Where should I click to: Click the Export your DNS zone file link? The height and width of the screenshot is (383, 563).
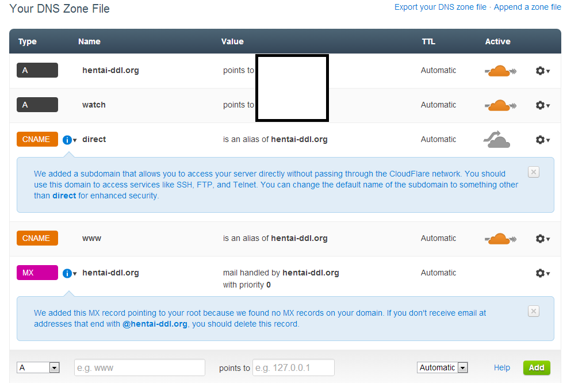[441, 7]
